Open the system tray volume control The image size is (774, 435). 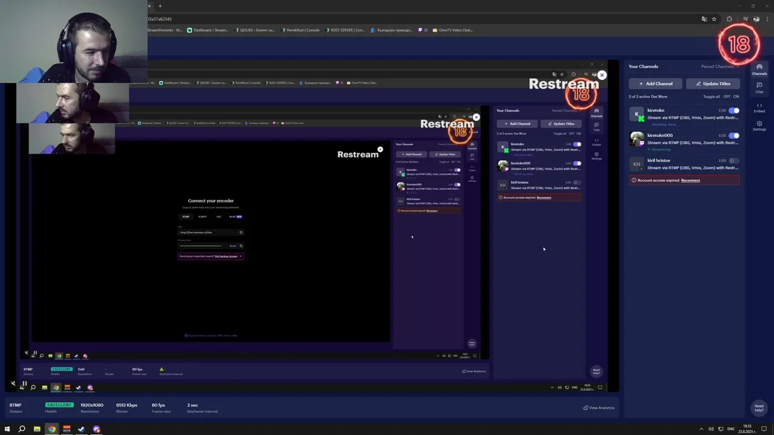click(x=711, y=429)
